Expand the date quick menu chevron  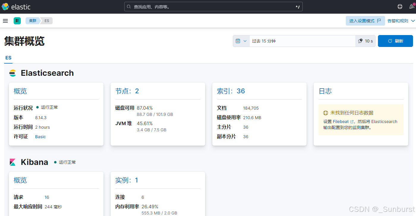[x=245, y=41]
